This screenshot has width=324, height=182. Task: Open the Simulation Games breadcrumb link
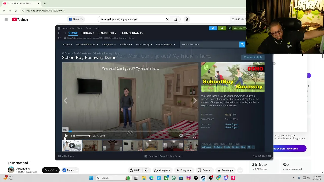(82, 53)
